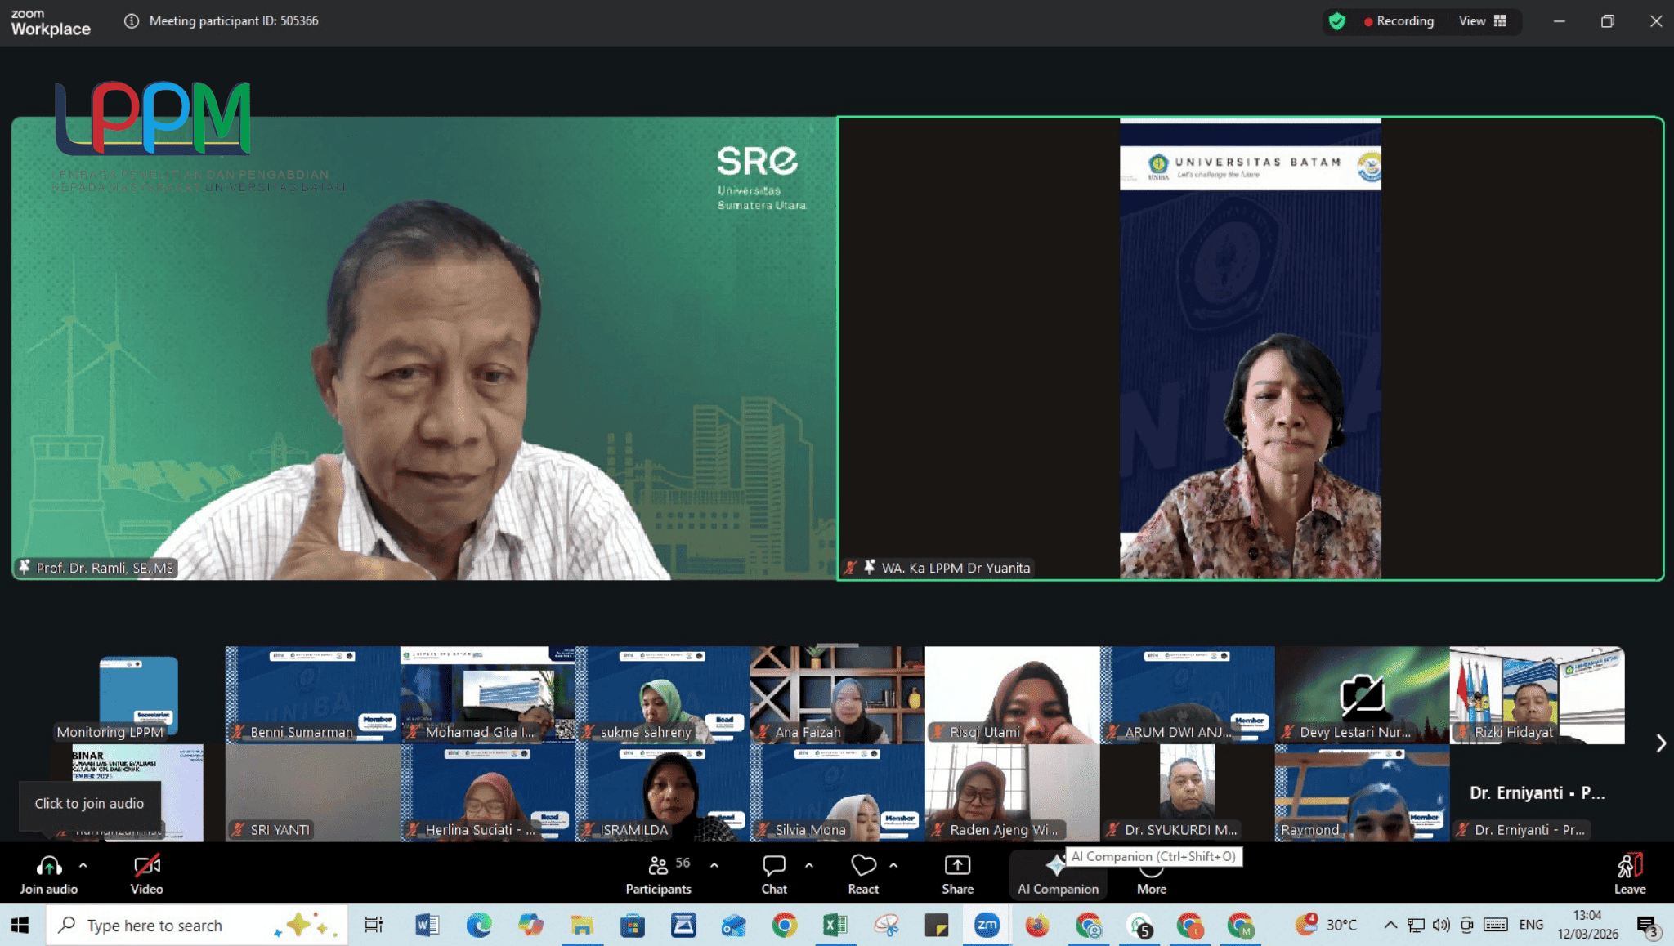1674x946 pixels.
Task: Click the 'Click to join audio' tooltip
Action: (89, 803)
